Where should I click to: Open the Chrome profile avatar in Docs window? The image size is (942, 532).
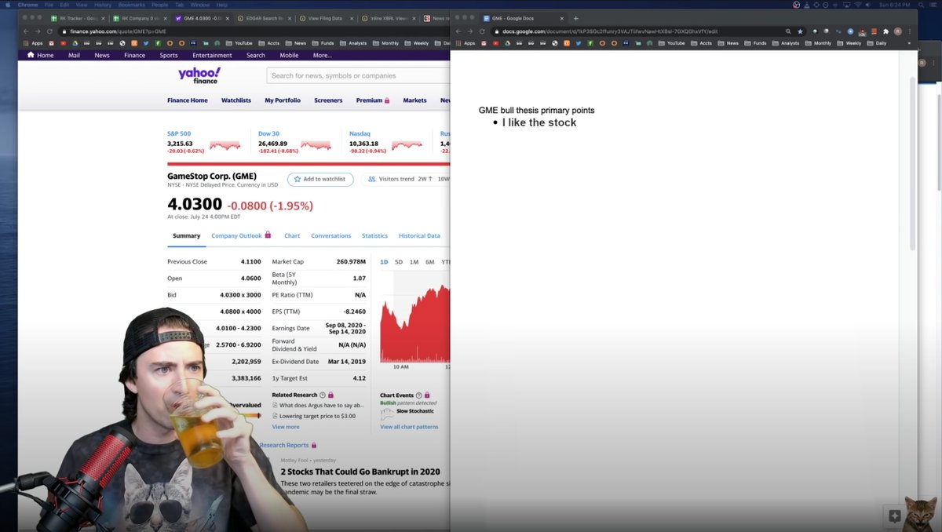point(898,31)
